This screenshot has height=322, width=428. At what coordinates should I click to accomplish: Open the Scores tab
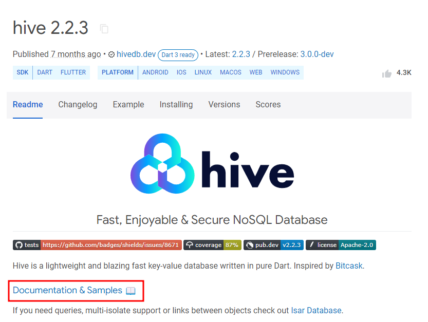268,105
